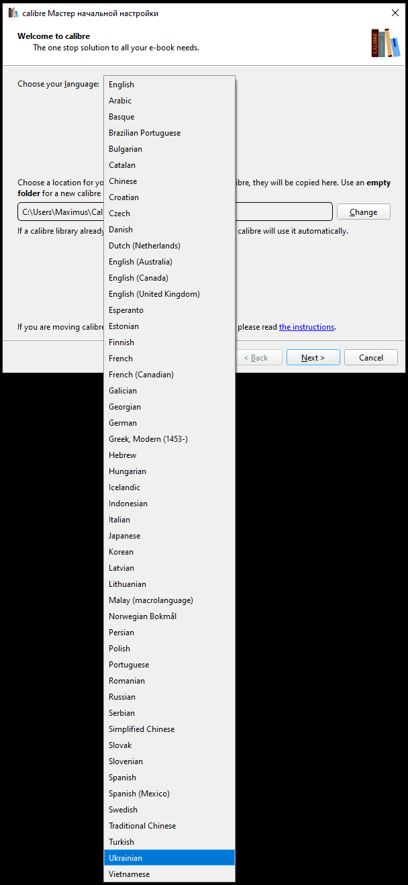Image resolution: width=408 pixels, height=885 pixels.
Task: Choose Portuguese in the list
Action: click(169, 665)
